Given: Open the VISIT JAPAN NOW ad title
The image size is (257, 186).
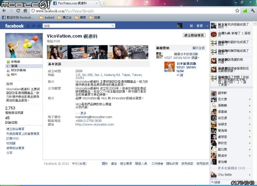Looking at the screenshot, I should pyautogui.click(x=186, y=67).
